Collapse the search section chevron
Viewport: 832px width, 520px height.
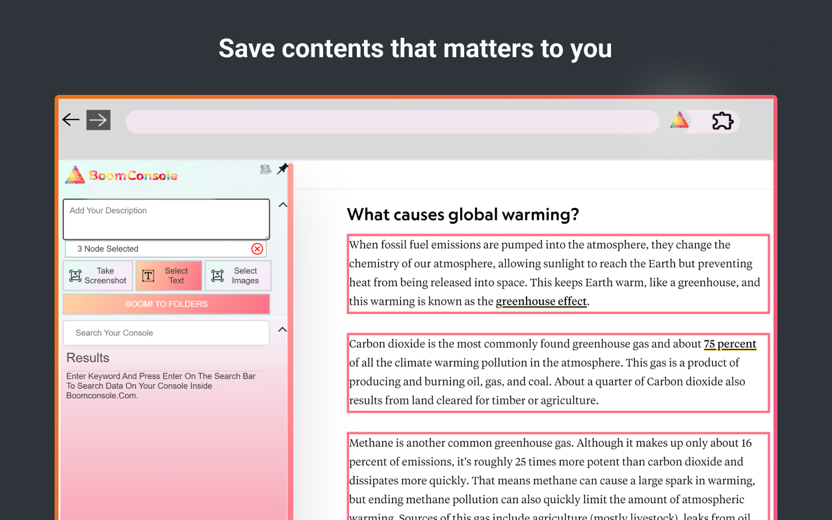283,330
